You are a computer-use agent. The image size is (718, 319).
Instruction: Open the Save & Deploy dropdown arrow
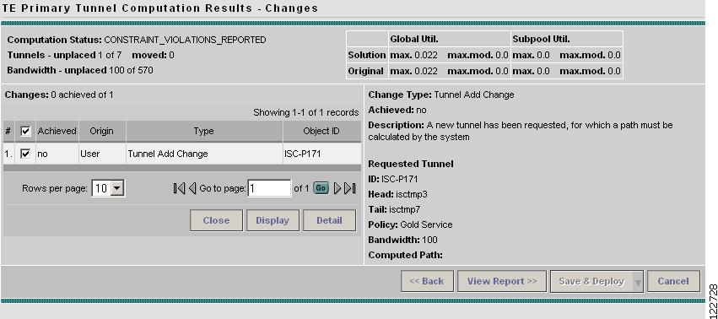[638, 281]
